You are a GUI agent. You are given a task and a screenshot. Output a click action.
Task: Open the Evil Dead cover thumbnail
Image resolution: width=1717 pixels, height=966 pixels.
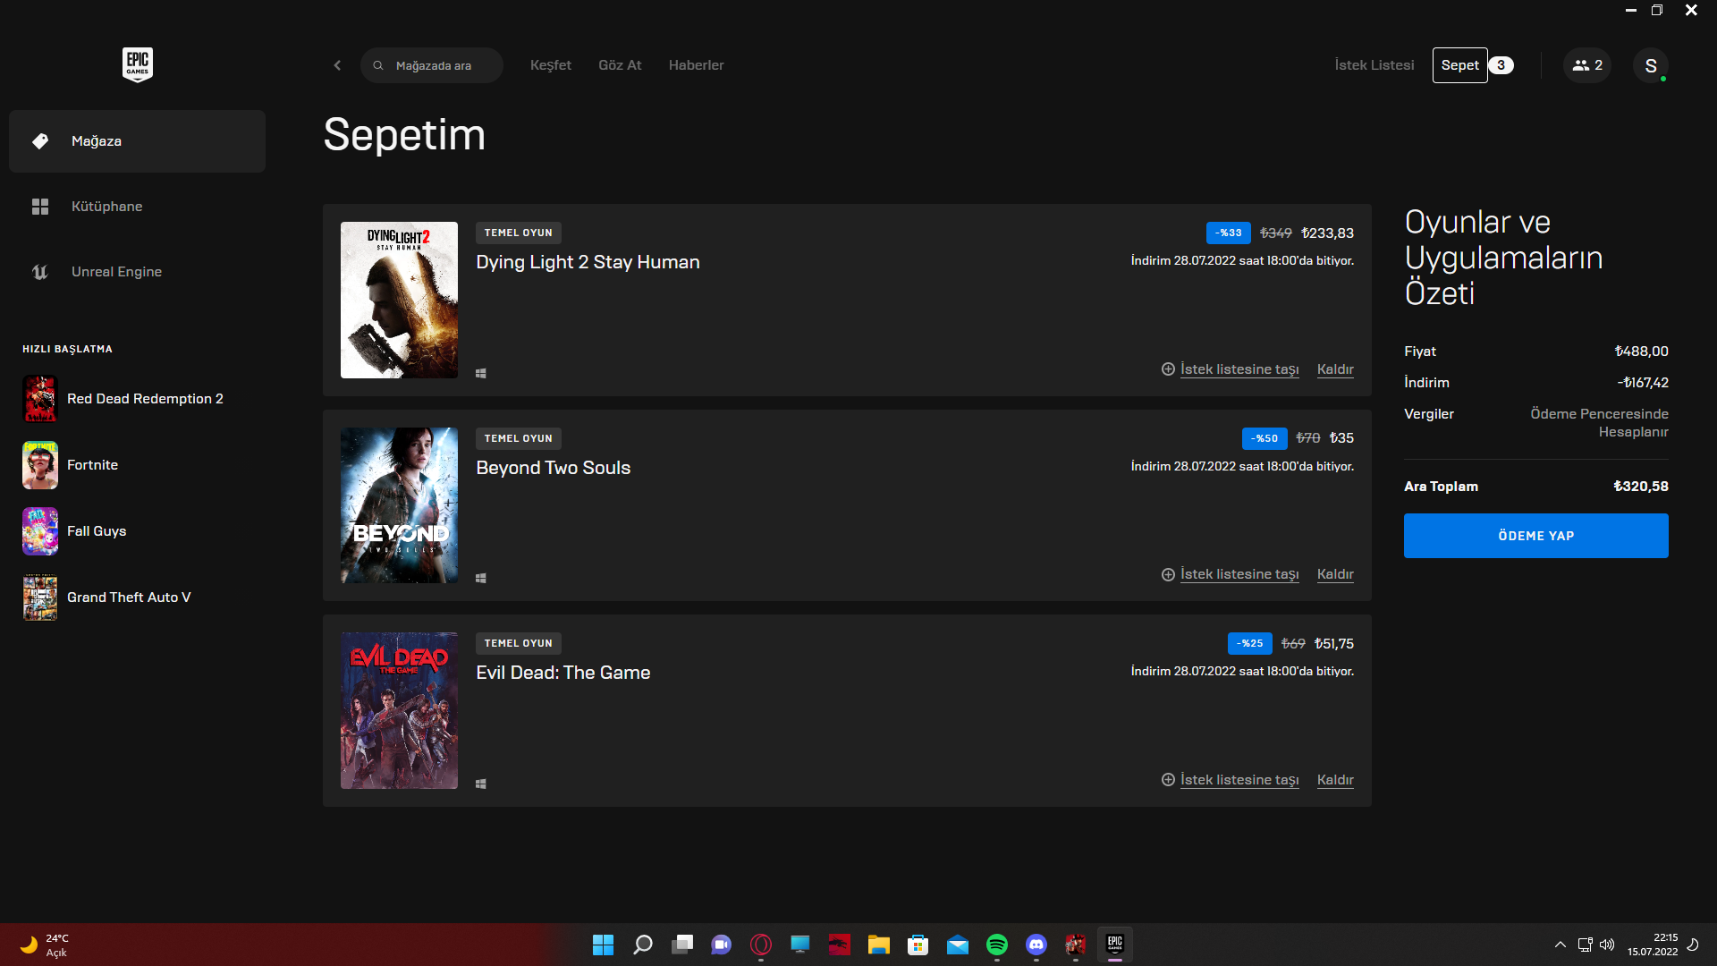(399, 710)
